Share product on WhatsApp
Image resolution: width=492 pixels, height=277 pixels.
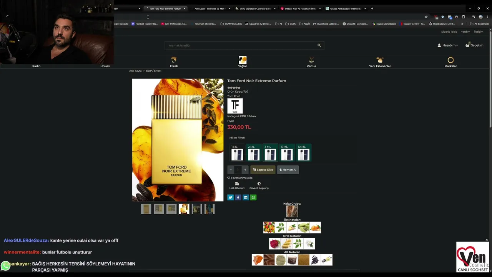pos(253,197)
